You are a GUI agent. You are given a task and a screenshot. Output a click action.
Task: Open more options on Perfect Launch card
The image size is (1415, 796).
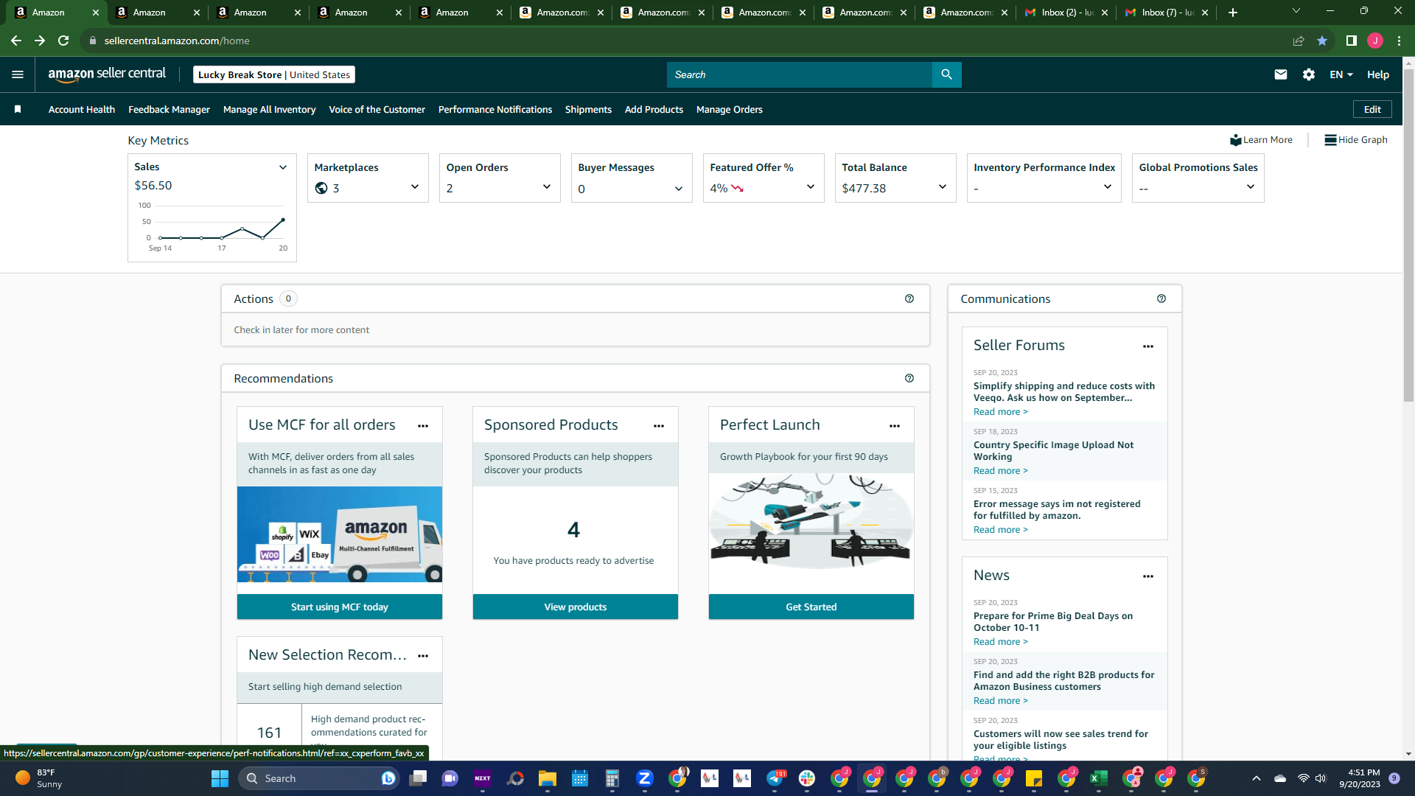click(895, 426)
